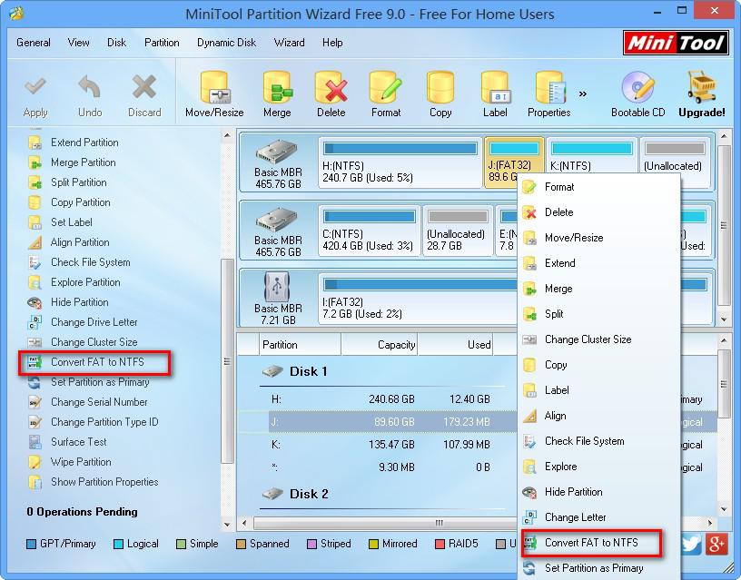Viewport: 741px width, 580px height.
Task: Choose Split in the context menu
Action: [x=598, y=314]
